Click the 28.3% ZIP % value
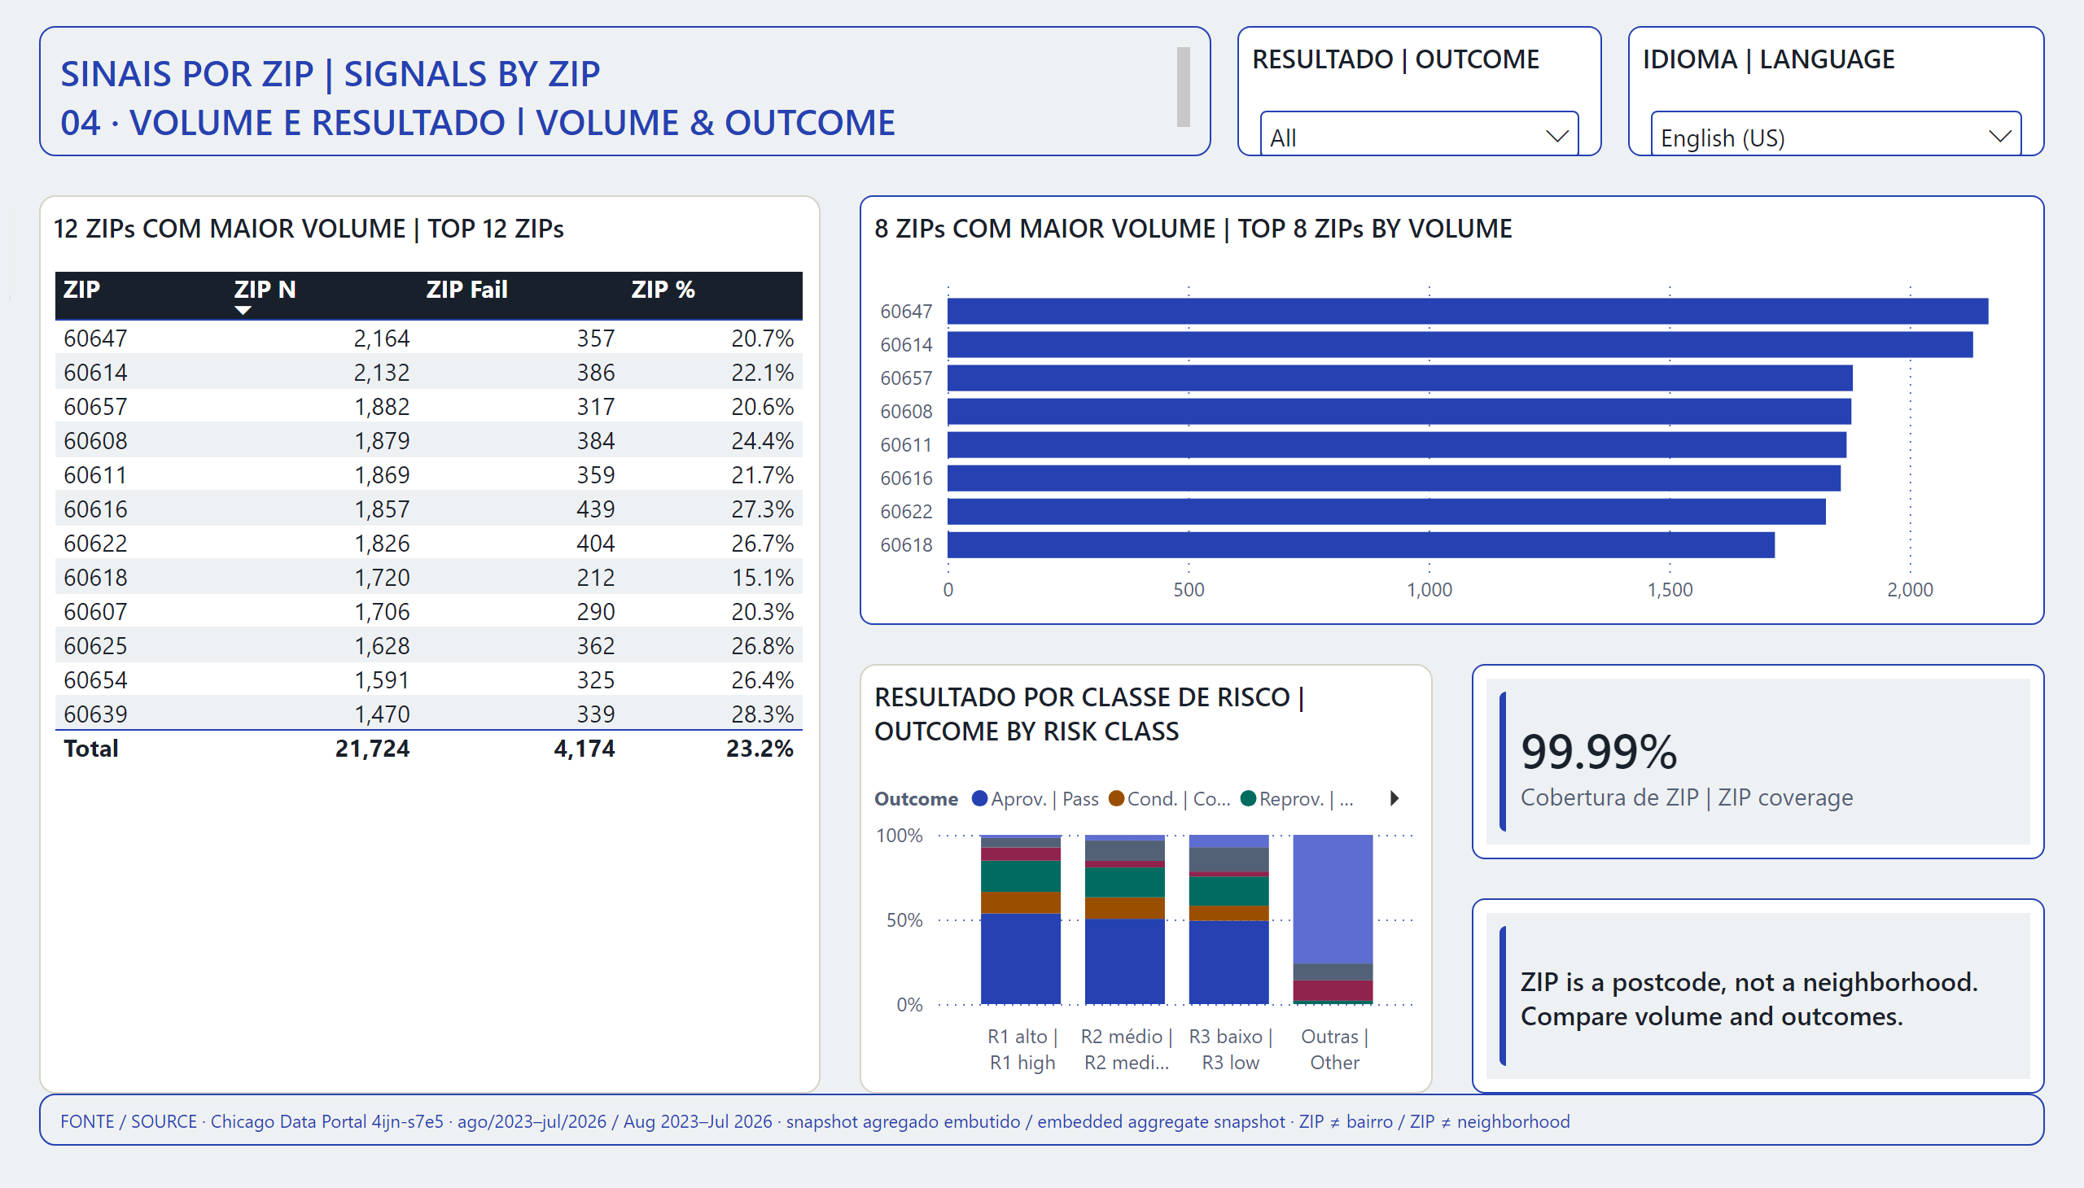Viewport: 2084px width, 1188px height. click(763, 714)
